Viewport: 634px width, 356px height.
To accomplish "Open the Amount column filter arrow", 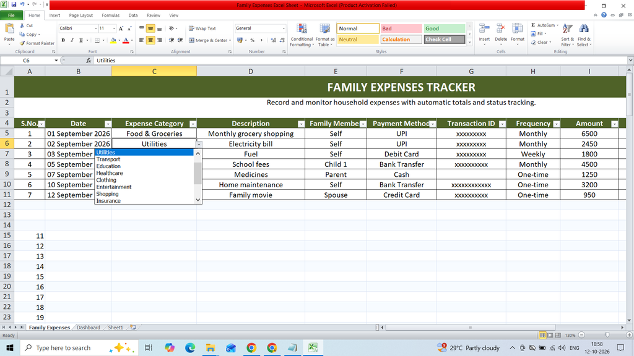I will (614, 124).
